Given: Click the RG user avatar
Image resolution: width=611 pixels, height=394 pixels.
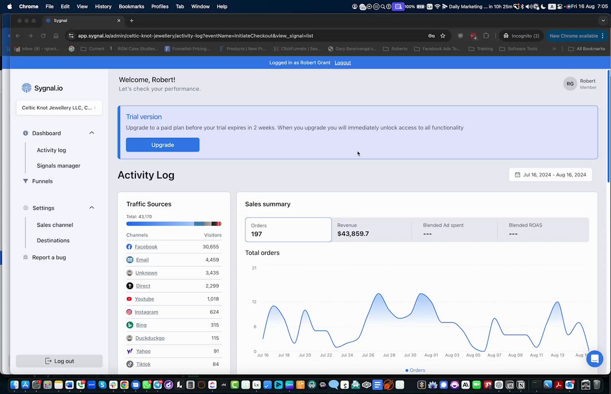Looking at the screenshot, I should (x=570, y=84).
